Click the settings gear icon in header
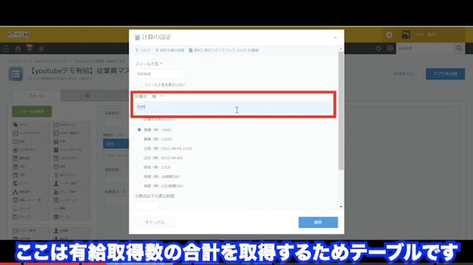 coord(379,48)
